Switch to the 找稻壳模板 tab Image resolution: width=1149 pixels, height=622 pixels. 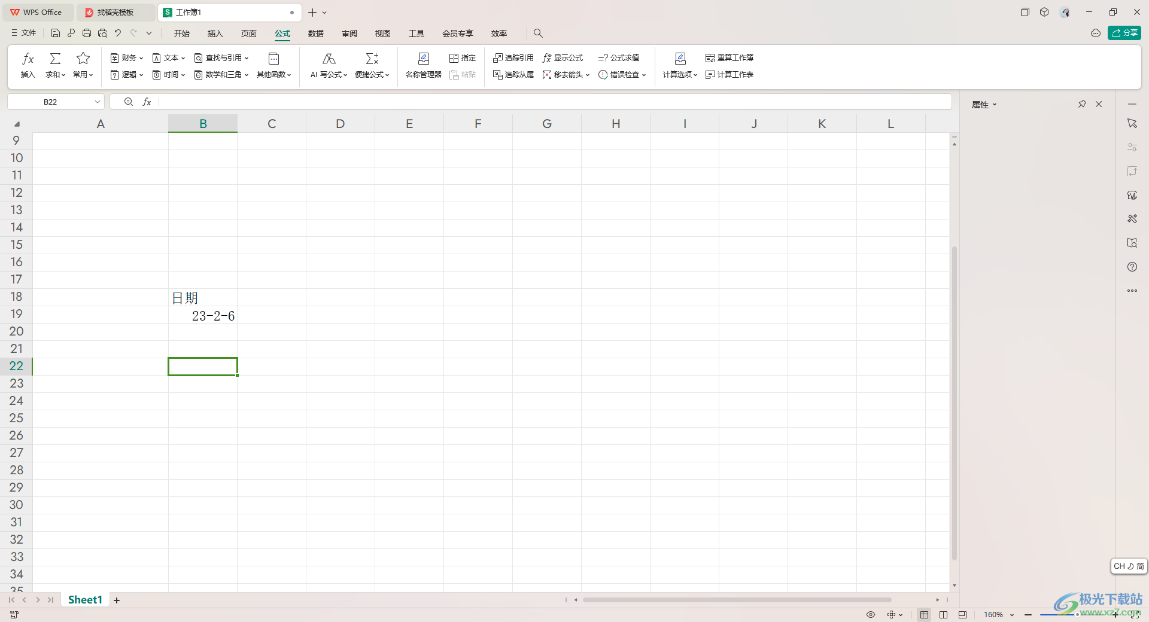click(x=115, y=12)
